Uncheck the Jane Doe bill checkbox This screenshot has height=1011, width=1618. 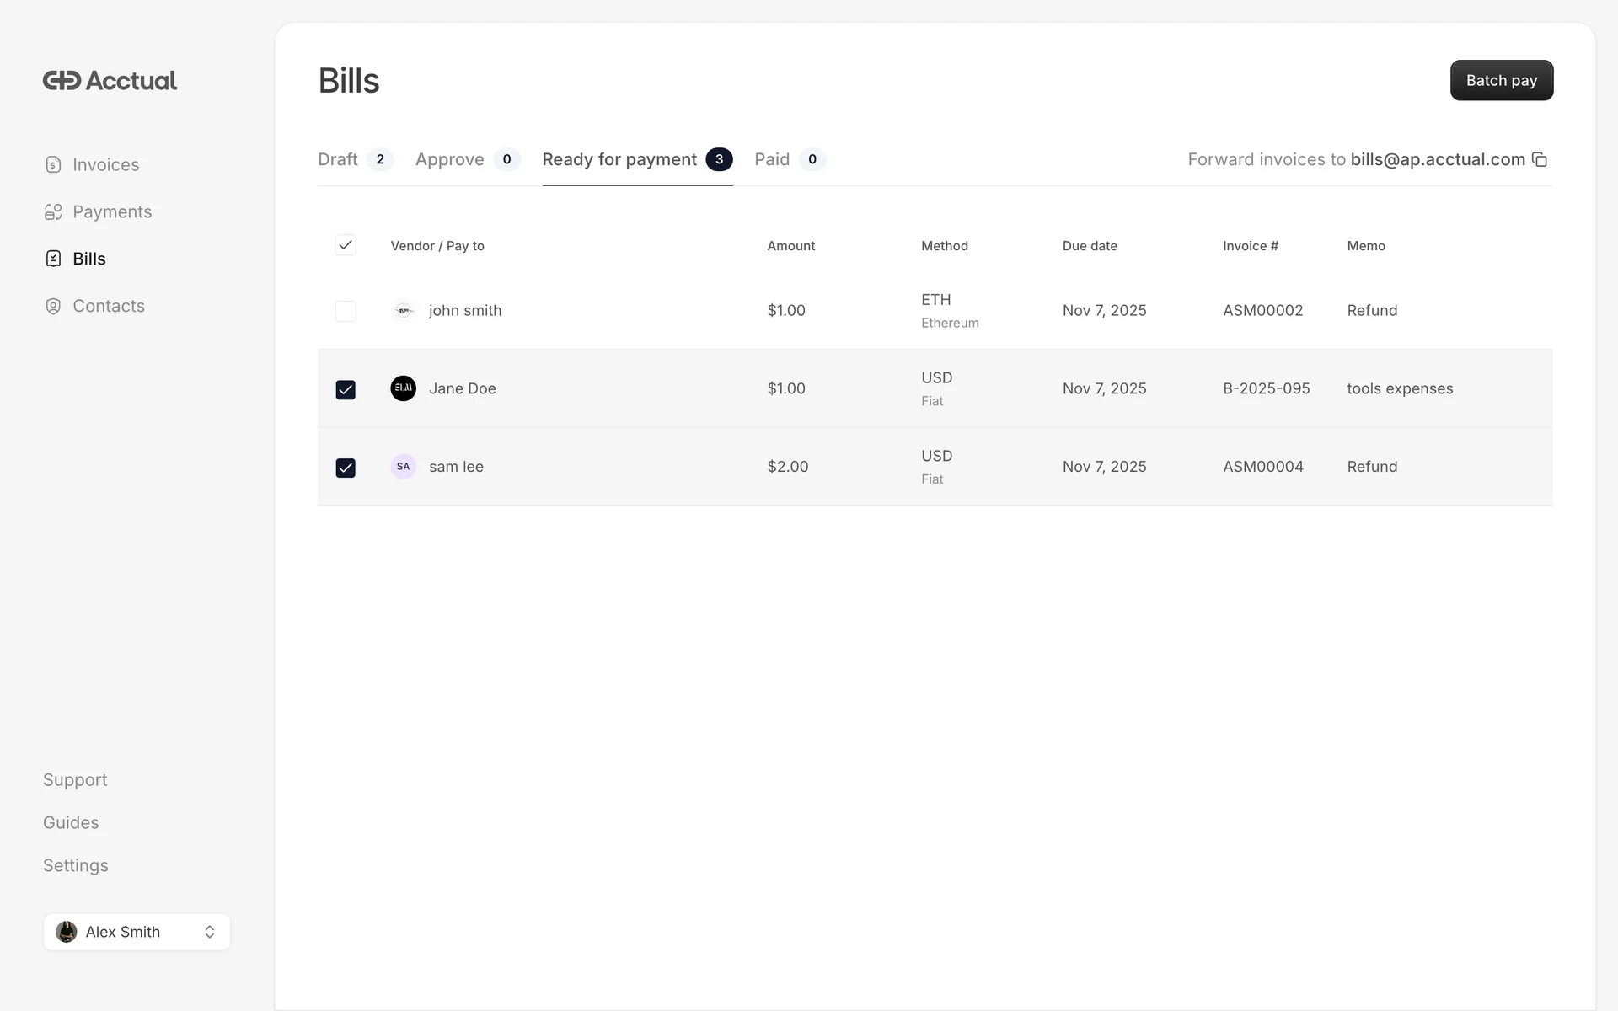tap(346, 389)
